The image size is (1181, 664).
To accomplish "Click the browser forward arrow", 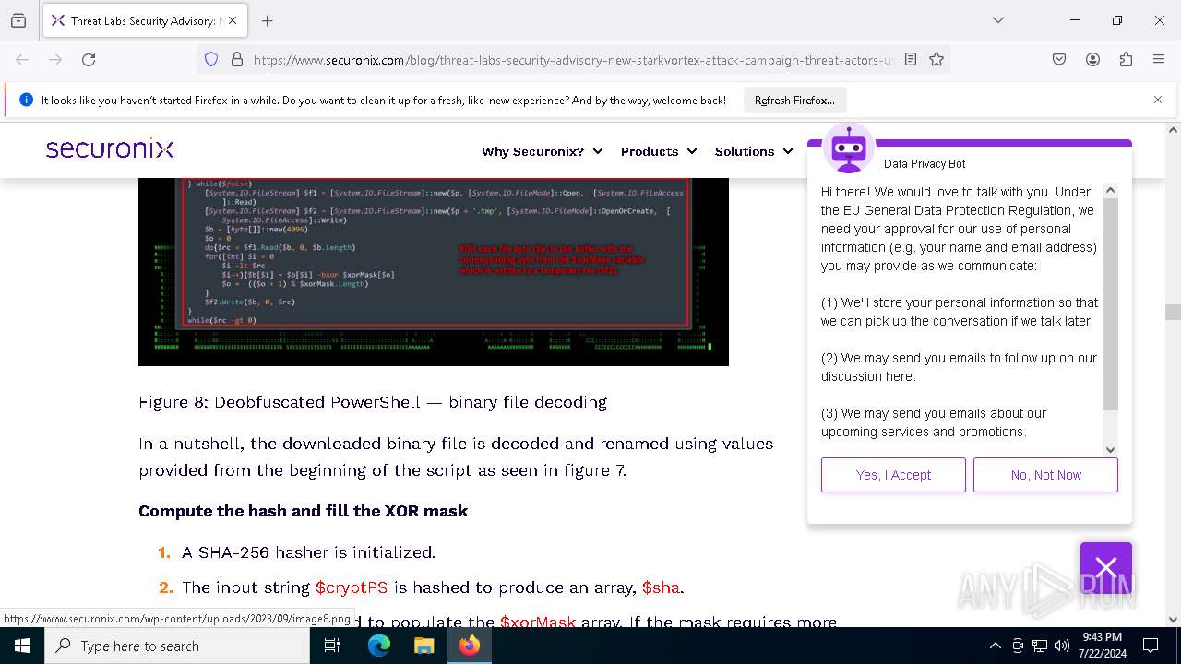I will (55, 59).
